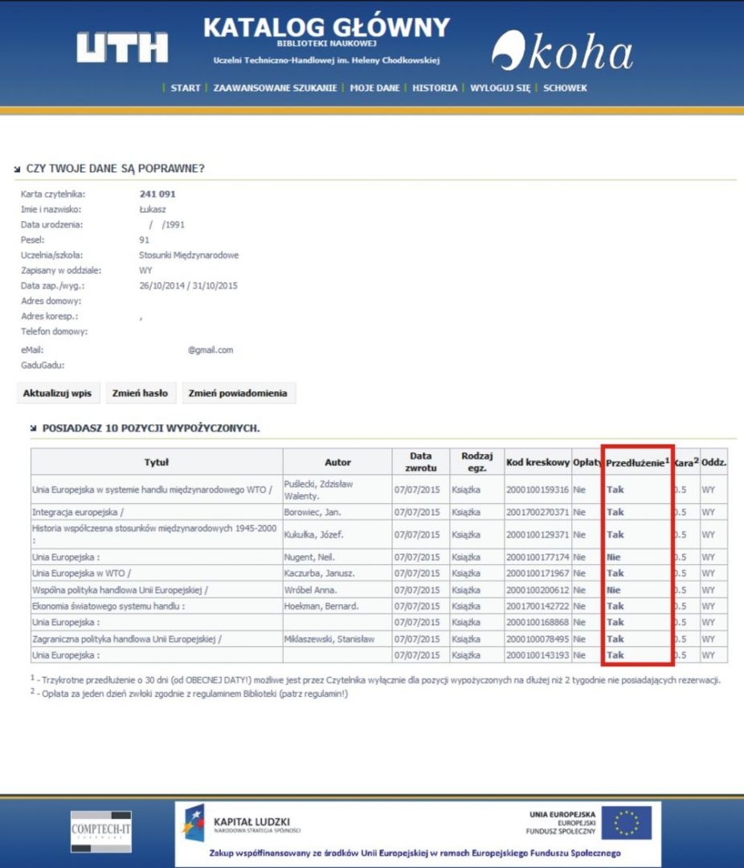The width and height of the screenshot is (744, 868).
Task: Click the Koha logo
Action: [562, 51]
